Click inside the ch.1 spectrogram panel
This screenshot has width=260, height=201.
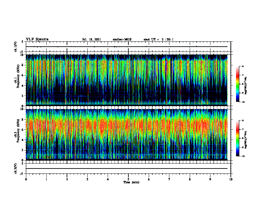127,80
